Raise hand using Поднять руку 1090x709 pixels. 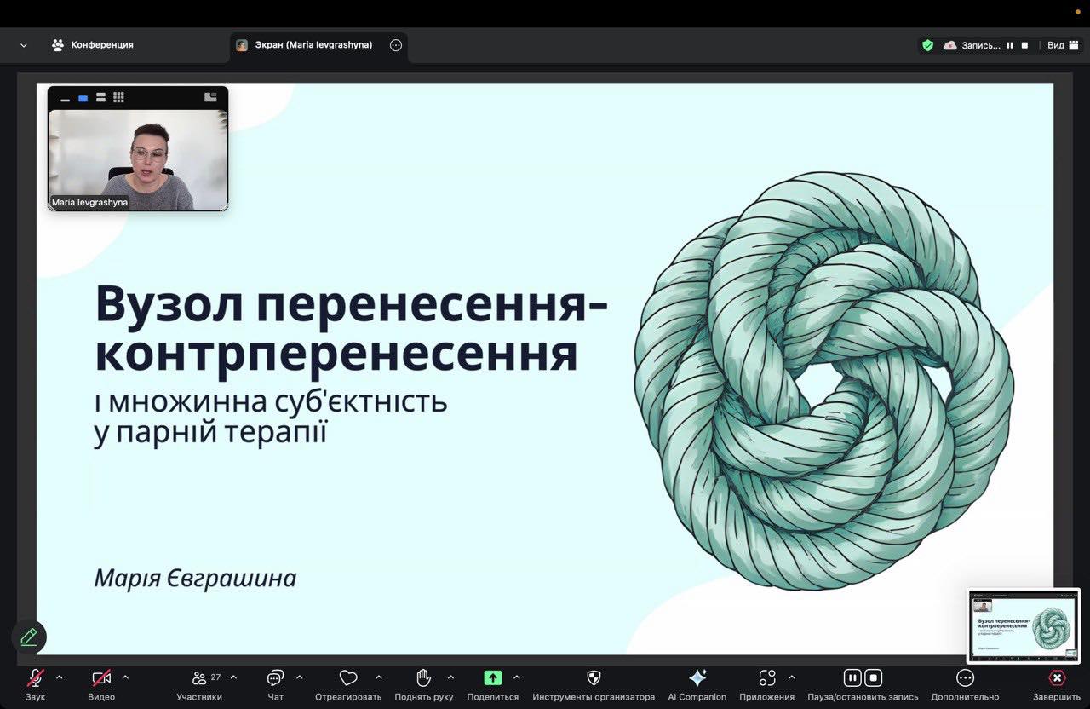[x=423, y=678]
